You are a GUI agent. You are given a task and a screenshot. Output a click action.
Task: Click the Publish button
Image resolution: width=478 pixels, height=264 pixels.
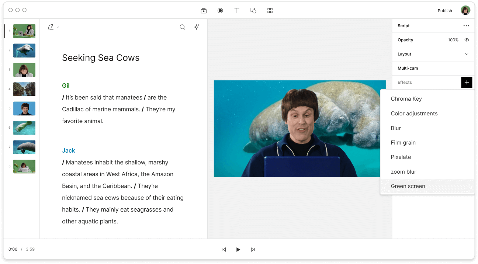[x=445, y=11]
